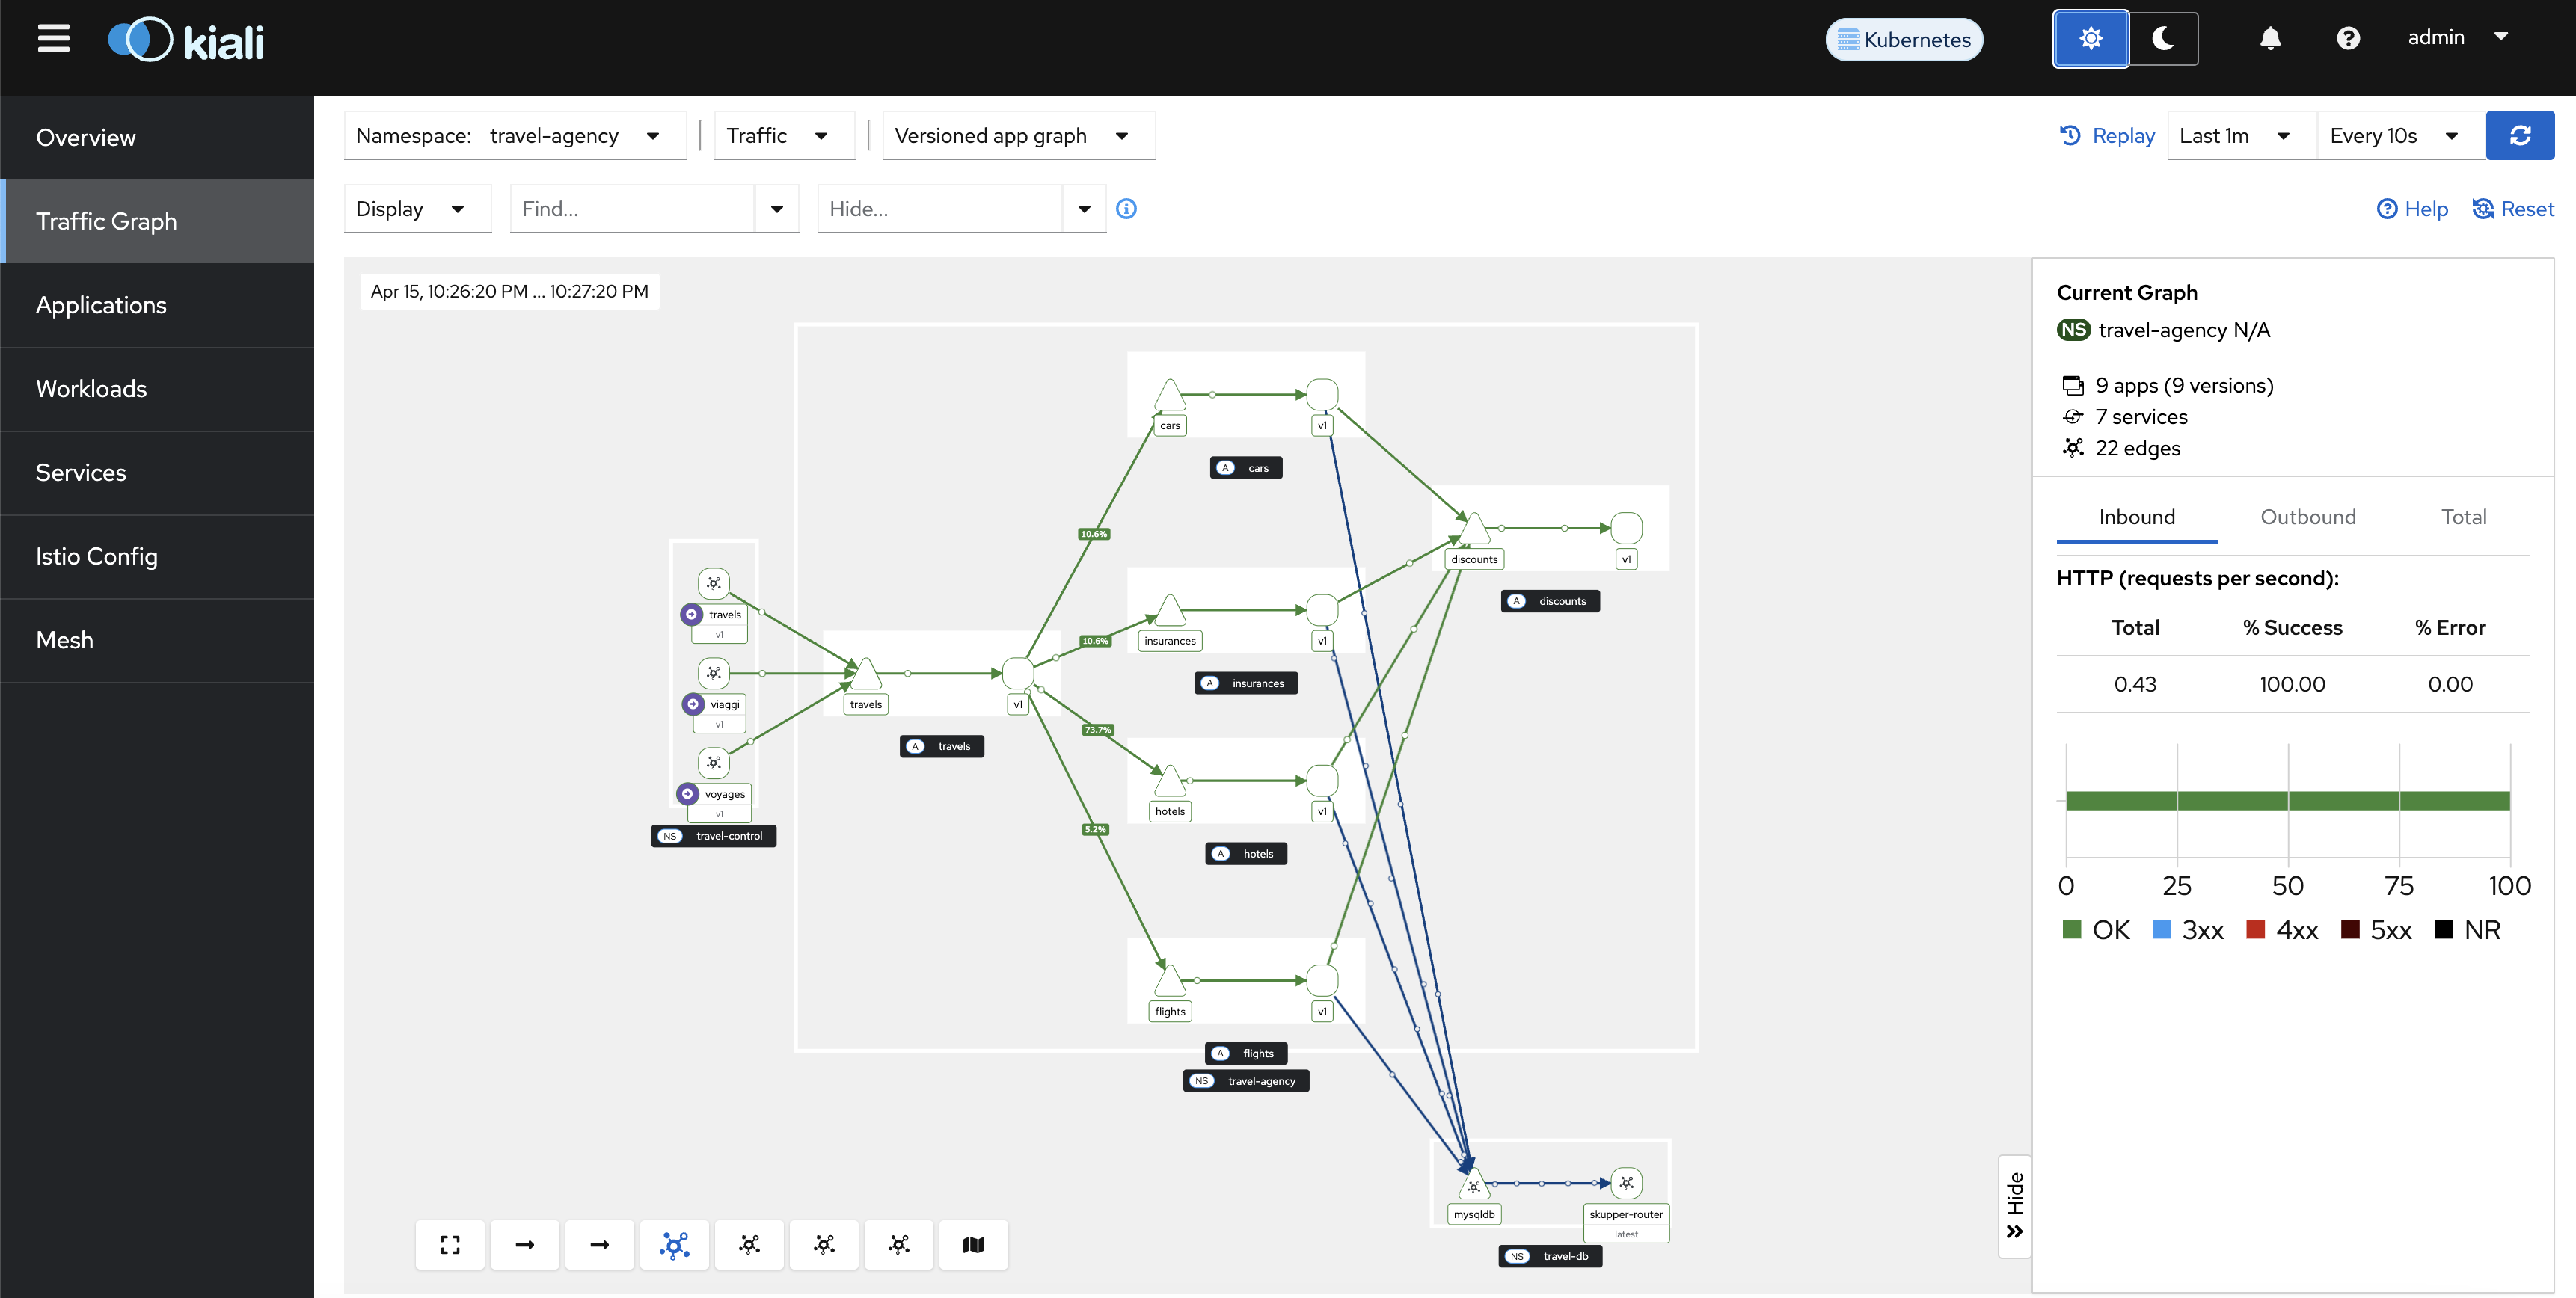This screenshot has height=1298, width=2576.
Task: Select the travels workload in travel-control
Action: pyautogui.click(x=713, y=583)
